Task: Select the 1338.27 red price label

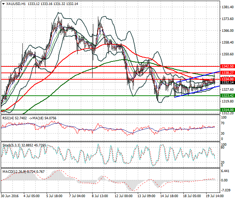Action: pos(228,73)
